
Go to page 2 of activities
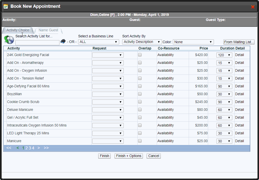click(x=26, y=148)
